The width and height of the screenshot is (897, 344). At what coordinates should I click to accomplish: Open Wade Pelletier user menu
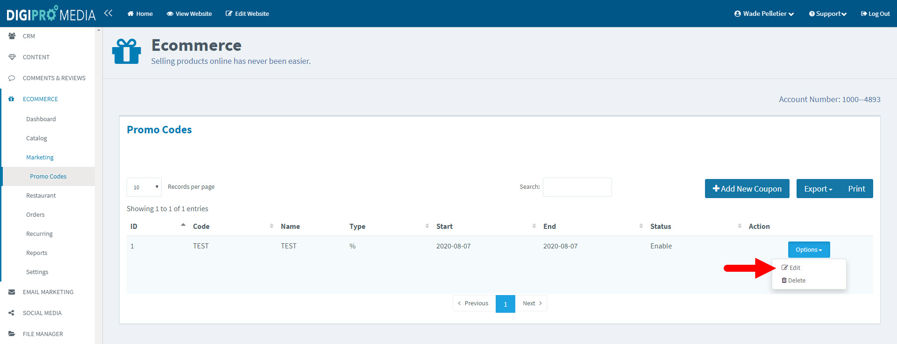click(x=764, y=14)
